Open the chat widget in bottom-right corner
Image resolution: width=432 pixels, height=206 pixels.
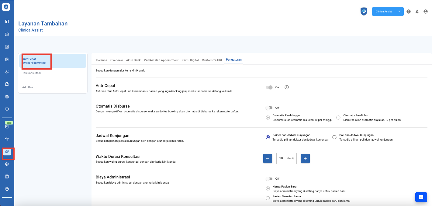pos(421,197)
